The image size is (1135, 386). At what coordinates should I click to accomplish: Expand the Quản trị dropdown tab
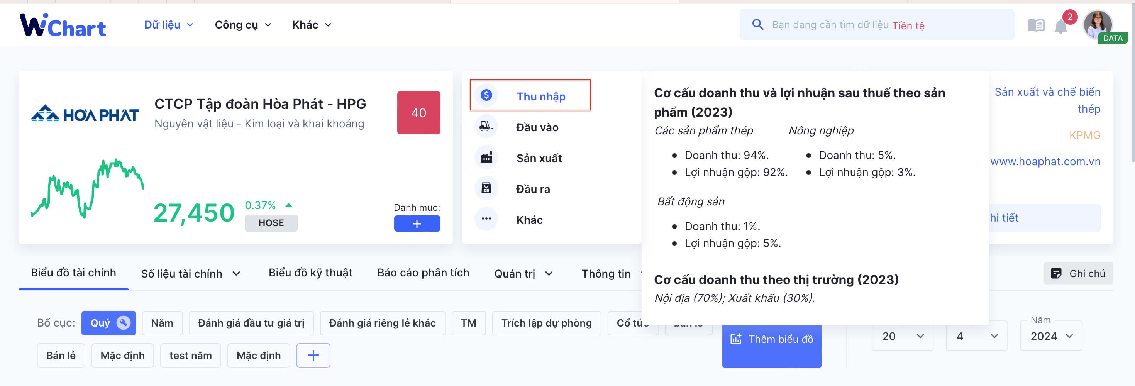[523, 274]
